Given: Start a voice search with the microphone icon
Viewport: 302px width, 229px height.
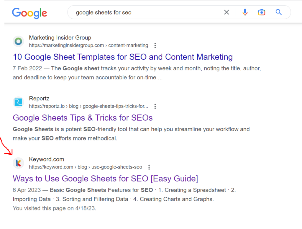Looking at the screenshot, I should coord(245,12).
